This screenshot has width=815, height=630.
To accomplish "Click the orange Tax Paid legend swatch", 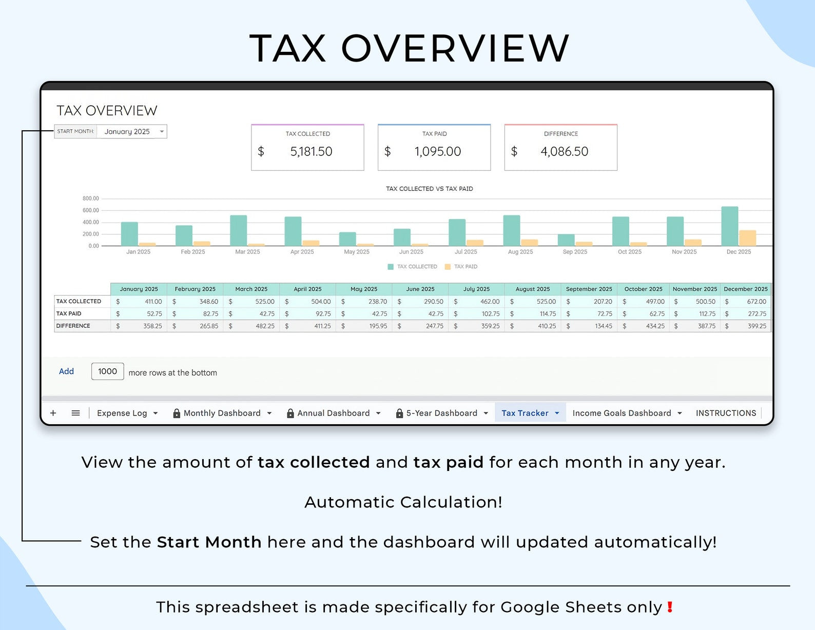I will [448, 267].
